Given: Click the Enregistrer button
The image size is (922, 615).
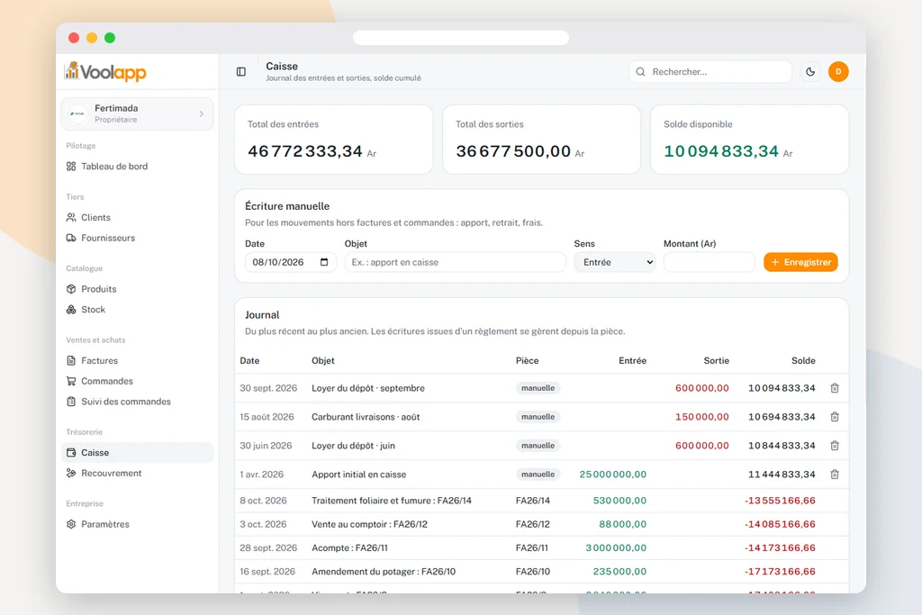Looking at the screenshot, I should coord(800,262).
